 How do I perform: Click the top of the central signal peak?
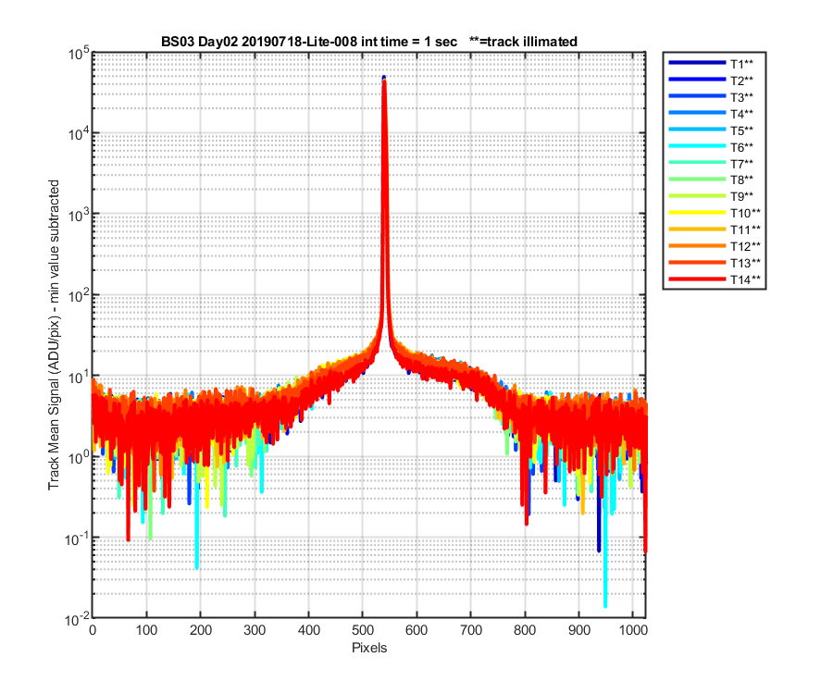[x=383, y=79]
